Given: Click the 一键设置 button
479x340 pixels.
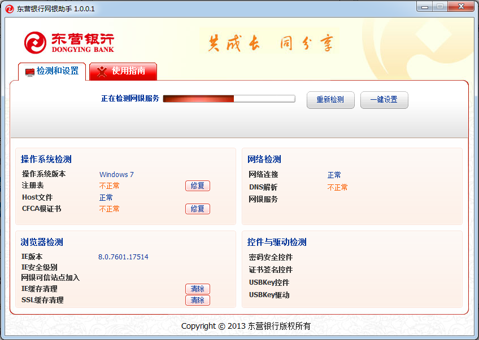Looking at the screenshot, I should (x=384, y=100).
